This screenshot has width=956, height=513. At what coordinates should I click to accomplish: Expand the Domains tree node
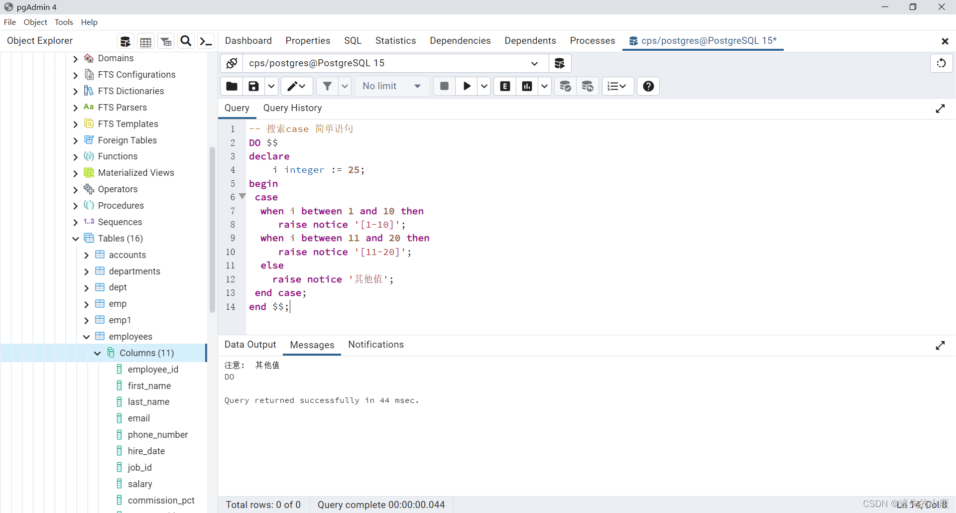point(76,59)
